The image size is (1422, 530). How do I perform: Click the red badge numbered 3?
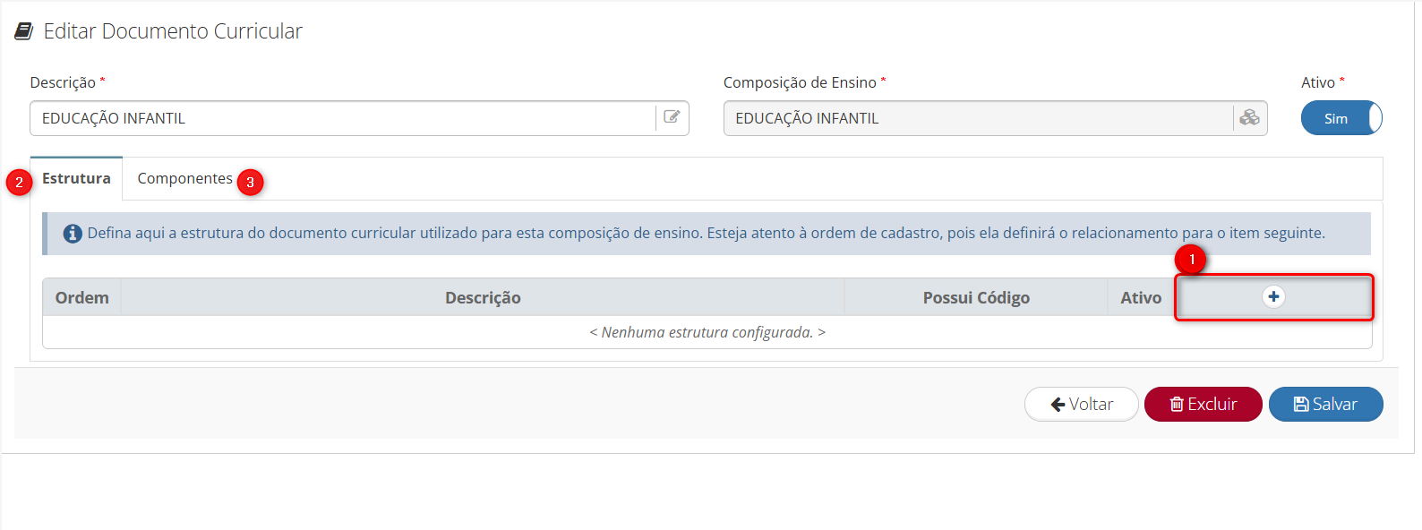(x=250, y=183)
